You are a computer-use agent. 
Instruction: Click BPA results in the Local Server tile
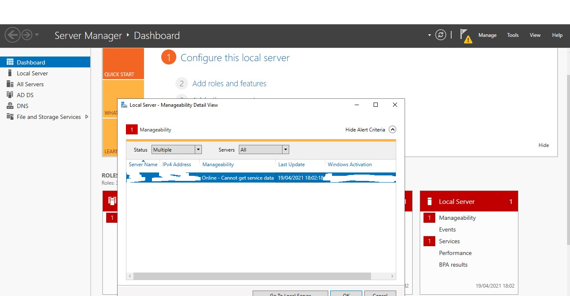coord(453,265)
